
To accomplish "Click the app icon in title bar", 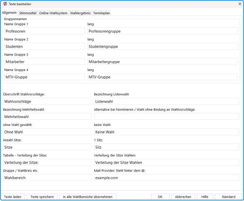I will [5, 4].
